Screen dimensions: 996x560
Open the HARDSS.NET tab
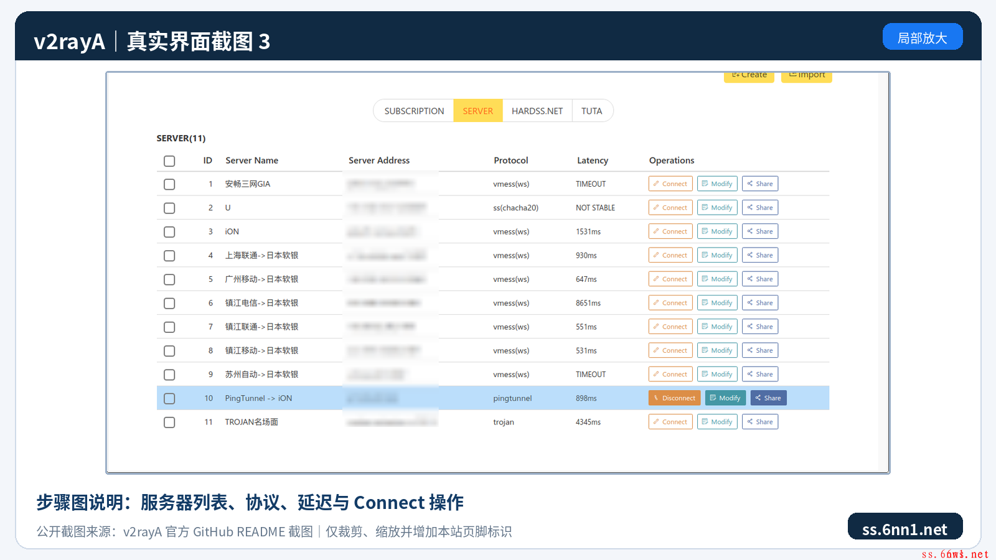(537, 111)
